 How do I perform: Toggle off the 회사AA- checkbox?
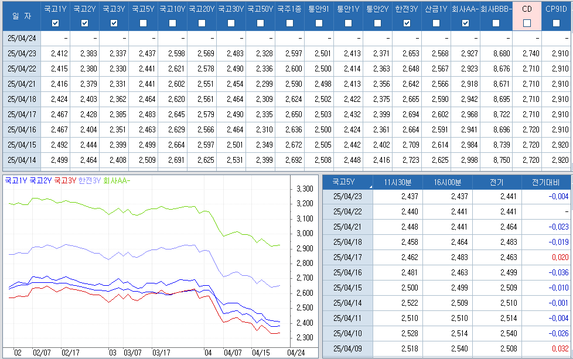[466, 23]
